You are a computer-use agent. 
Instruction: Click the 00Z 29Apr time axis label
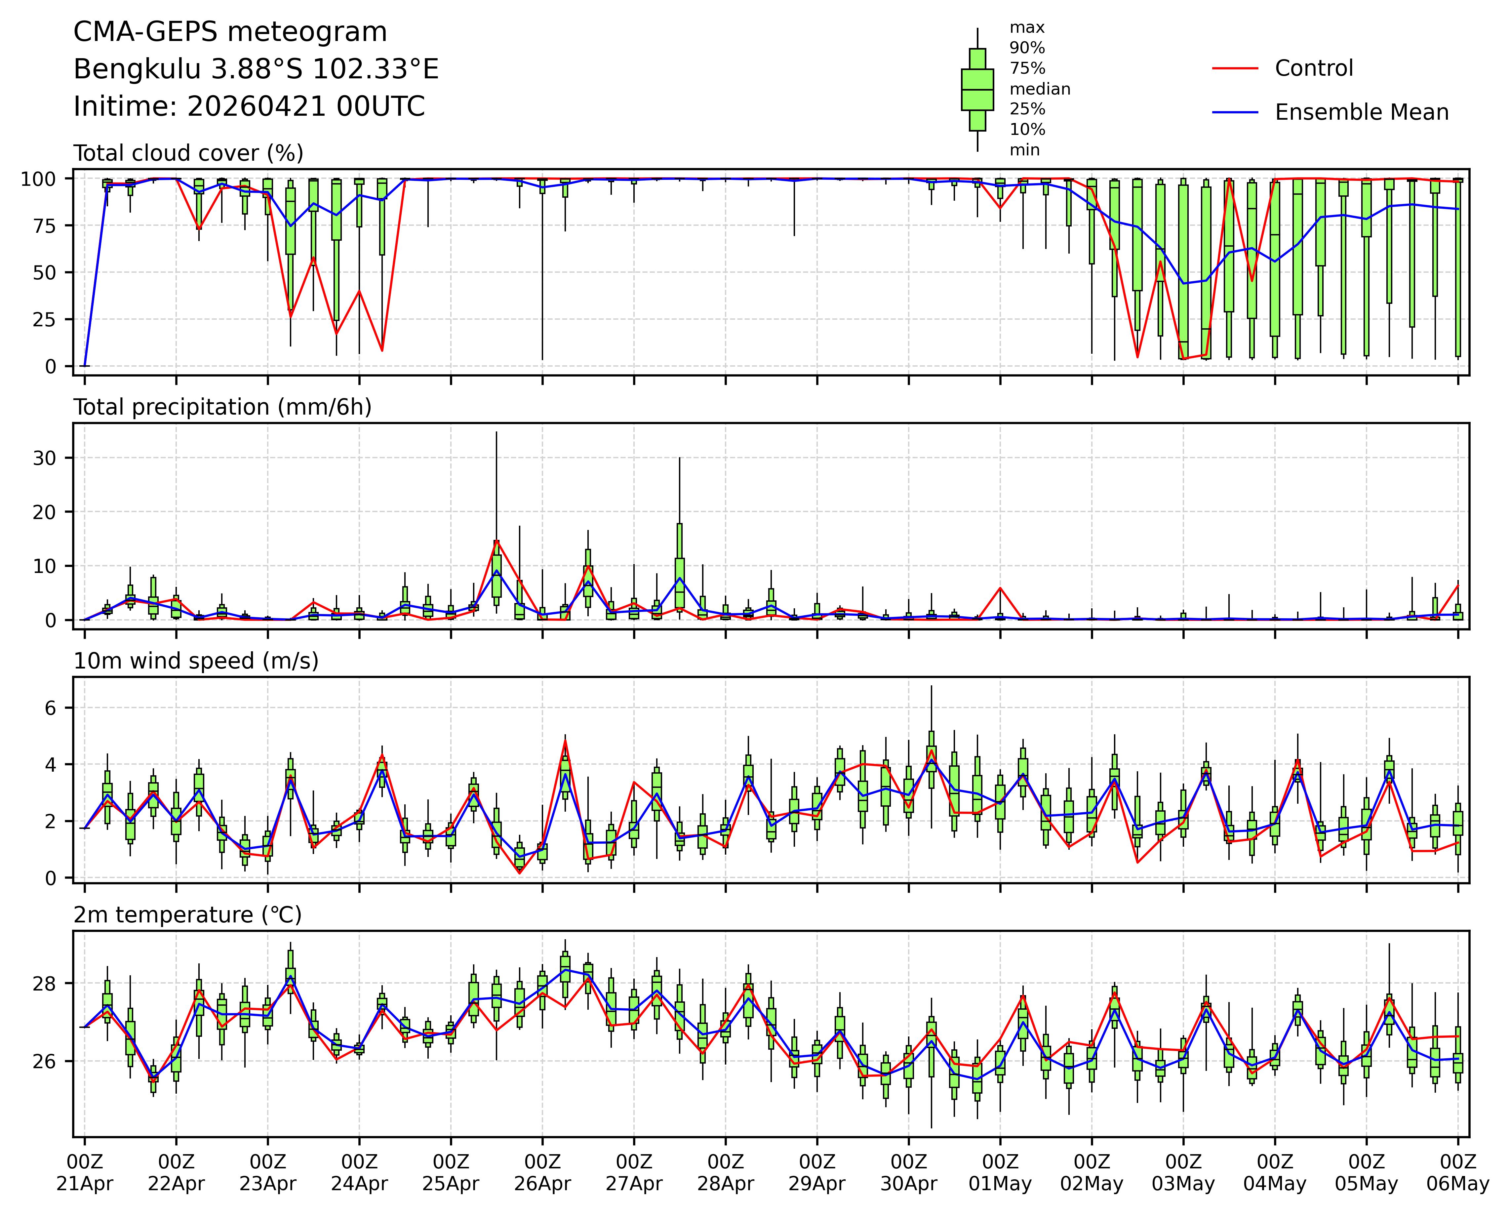tap(816, 1173)
